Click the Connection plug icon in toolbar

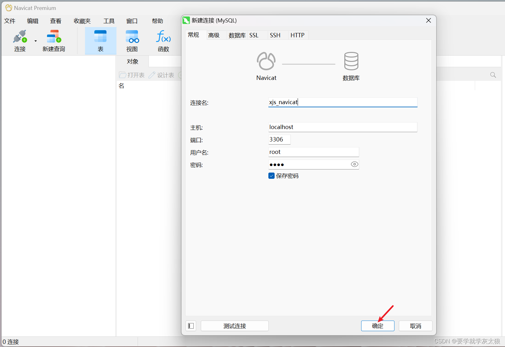click(x=20, y=37)
